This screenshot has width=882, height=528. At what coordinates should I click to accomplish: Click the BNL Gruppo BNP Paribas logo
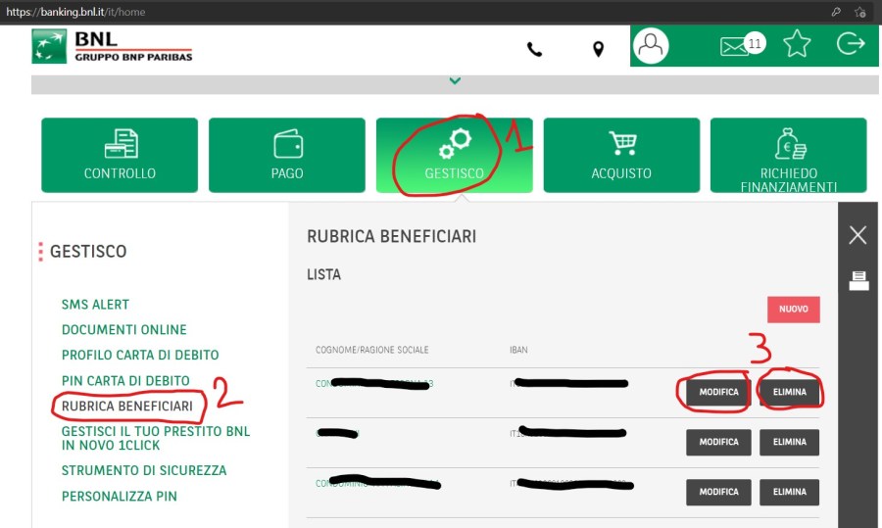coord(112,46)
